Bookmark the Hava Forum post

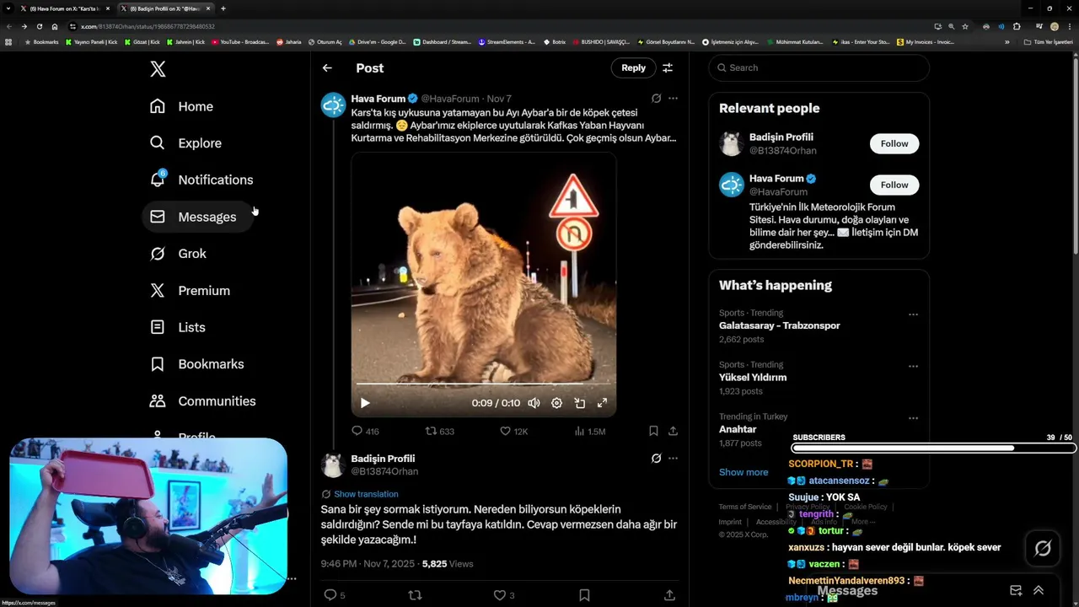pyautogui.click(x=653, y=431)
